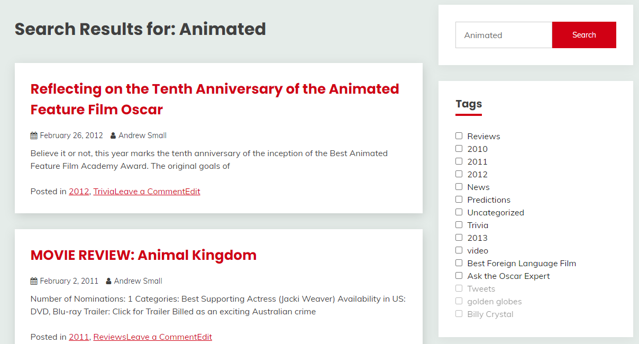Image resolution: width=639 pixels, height=344 pixels.
Task: Tick the video tag checkbox
Action: tap(459, 250)
